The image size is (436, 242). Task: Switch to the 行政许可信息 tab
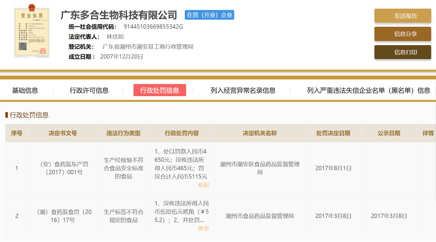pyautogui.click(x=89, y=90)
